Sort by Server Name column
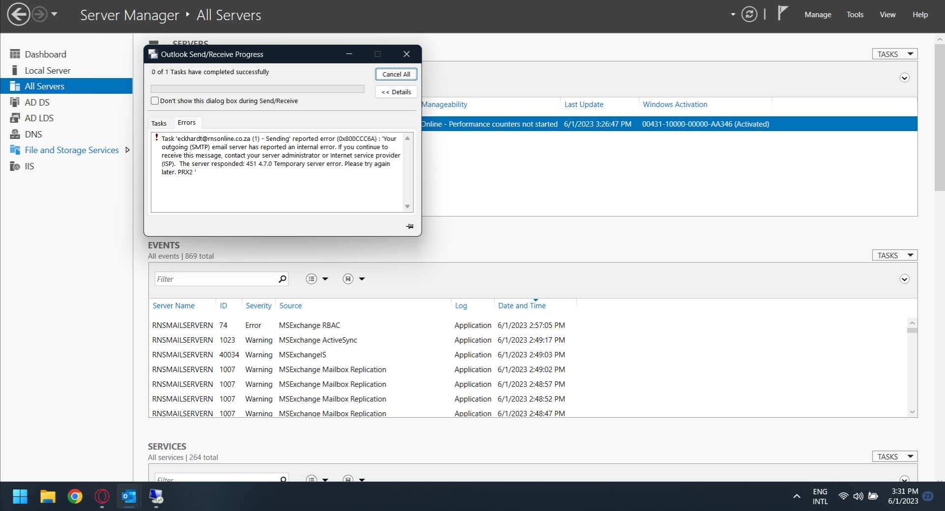 click(173, 305)
